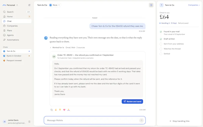
Task: Start a new chat with compose icon
Action: (29, 5)
